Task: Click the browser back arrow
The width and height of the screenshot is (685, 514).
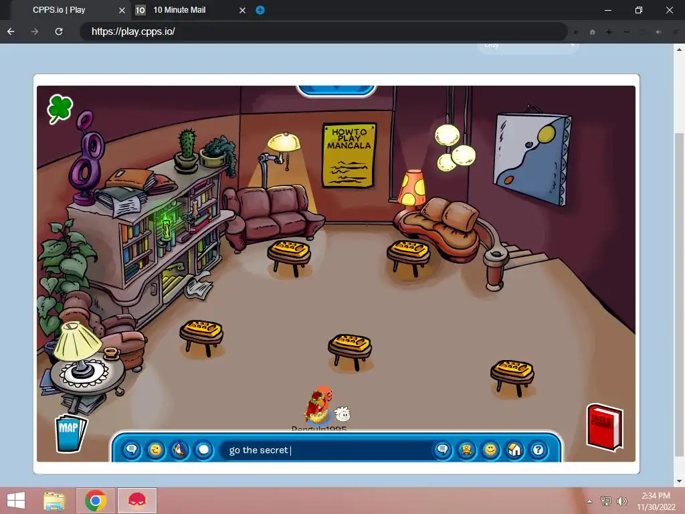Action: [x=11, y=31]
